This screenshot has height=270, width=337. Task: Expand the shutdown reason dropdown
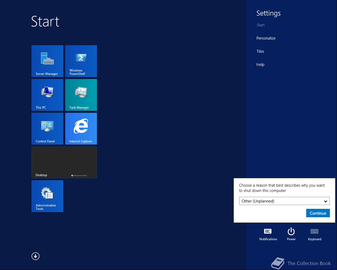point(284,201)
